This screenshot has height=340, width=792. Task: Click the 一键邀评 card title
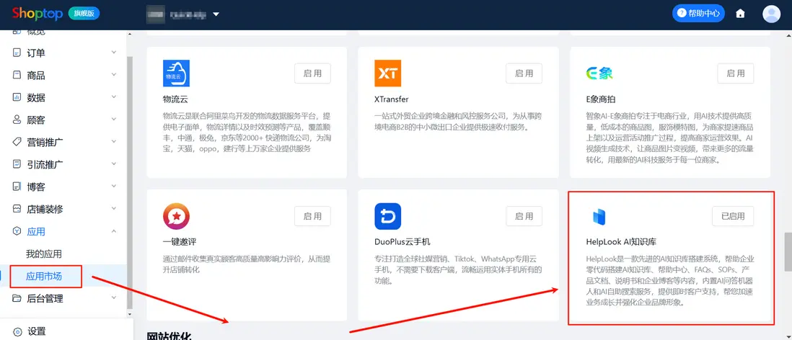click(180, 241)
